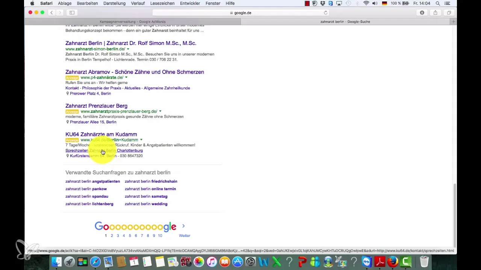Expand arrow next to zahnarzt-simon-berlin.de URL

coord(128,49)
